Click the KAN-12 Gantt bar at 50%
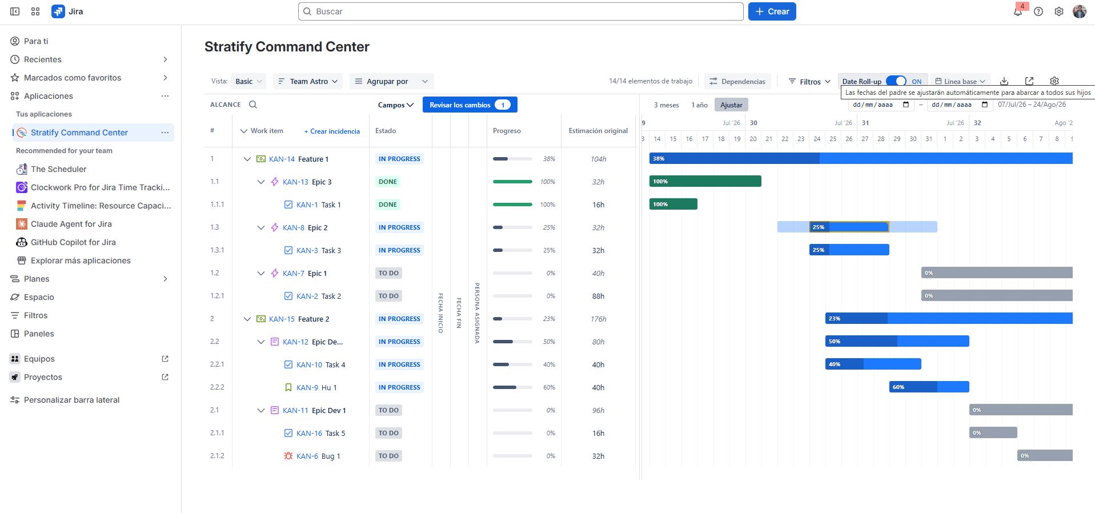Viewport: 1095px width, 513px height. [x=897, y=341]
